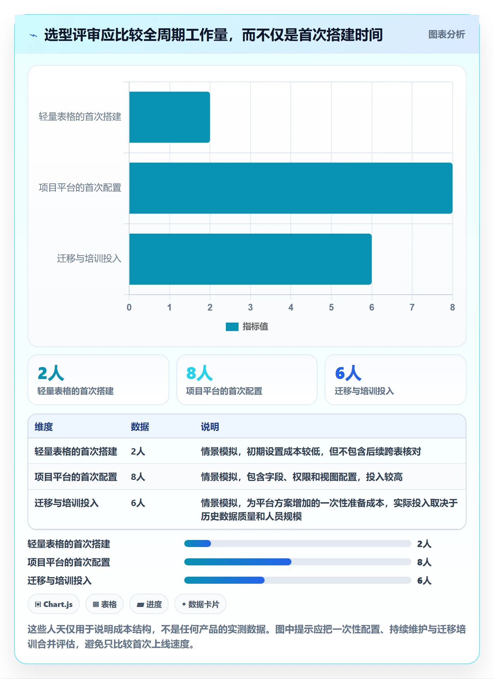The height and width of the screenshot is (679, 494).
Task: Click the 数据 column header
Action: pos(140,427)
